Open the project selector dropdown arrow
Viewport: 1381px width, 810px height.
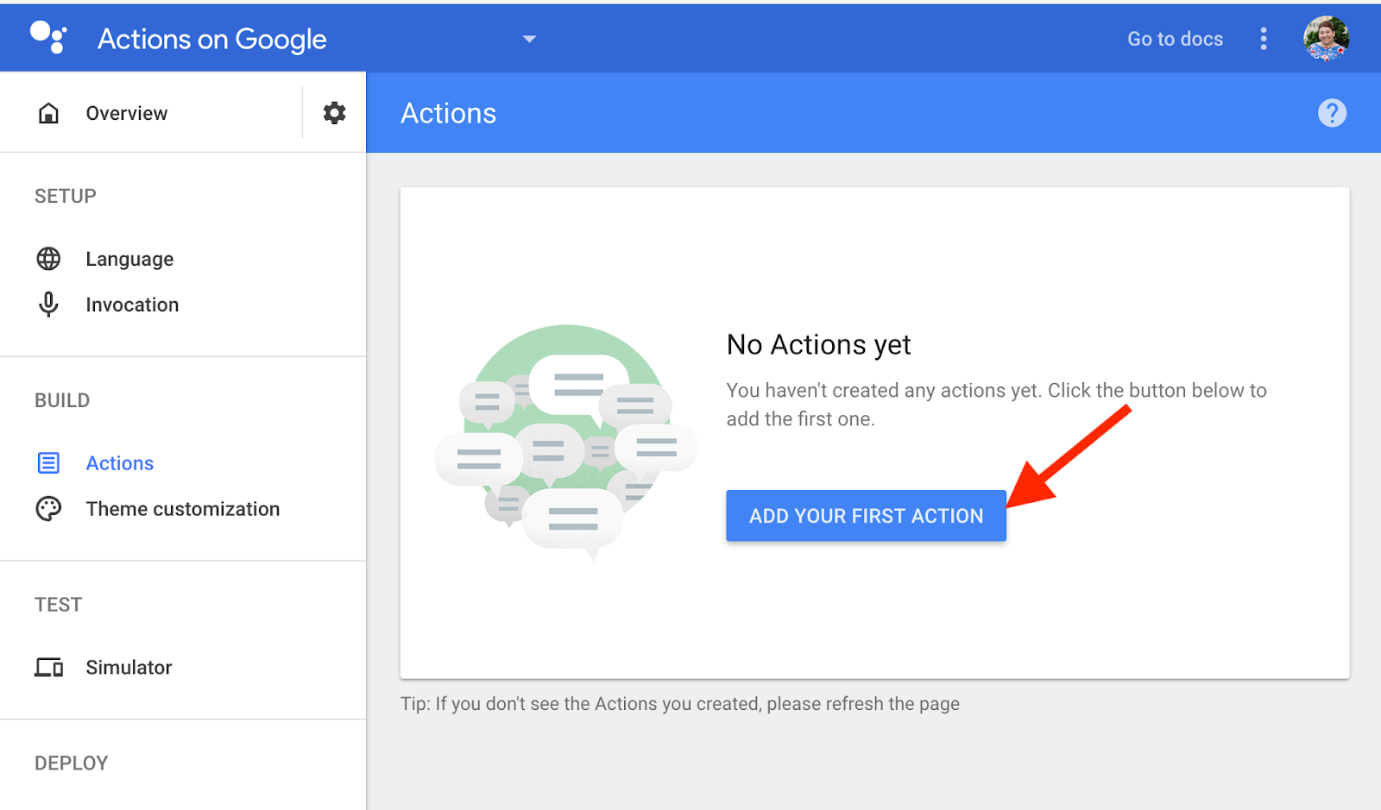coord(529,39)
